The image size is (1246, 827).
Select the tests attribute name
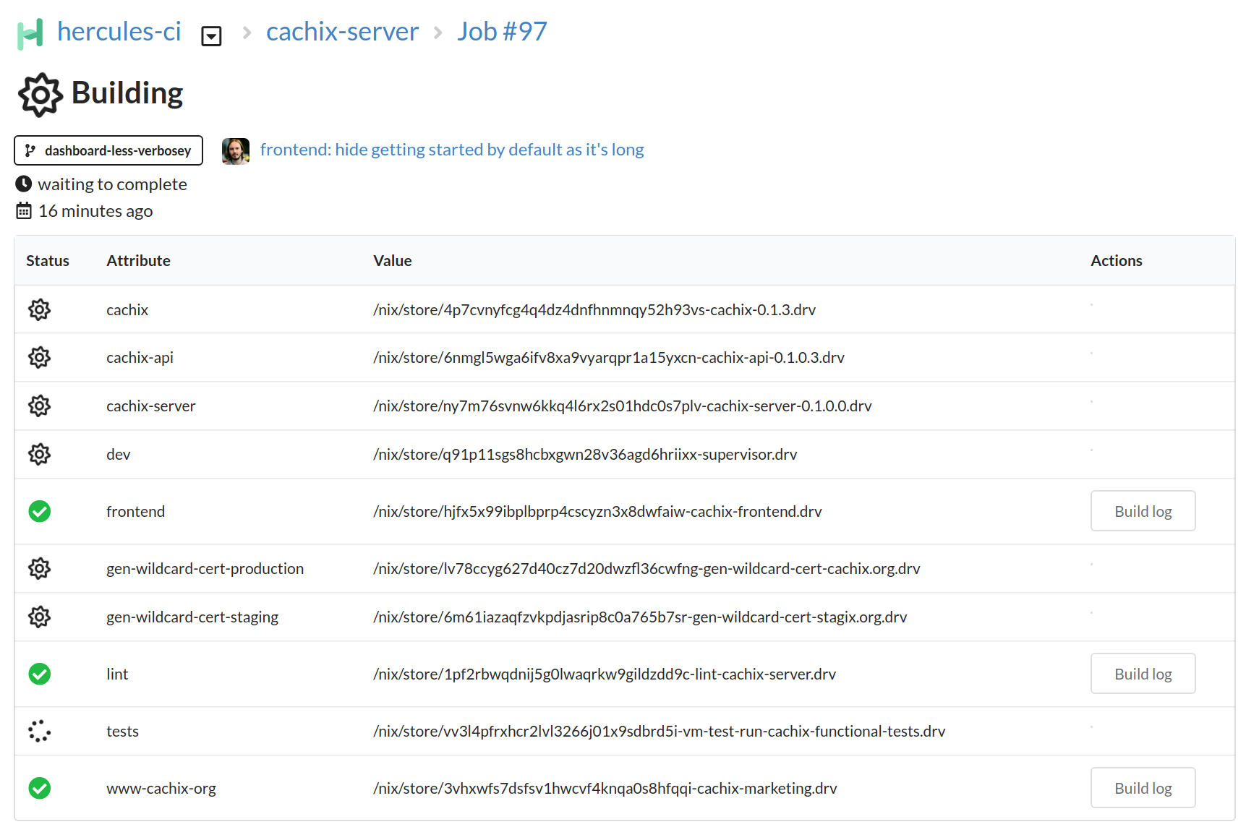[122, 731]
